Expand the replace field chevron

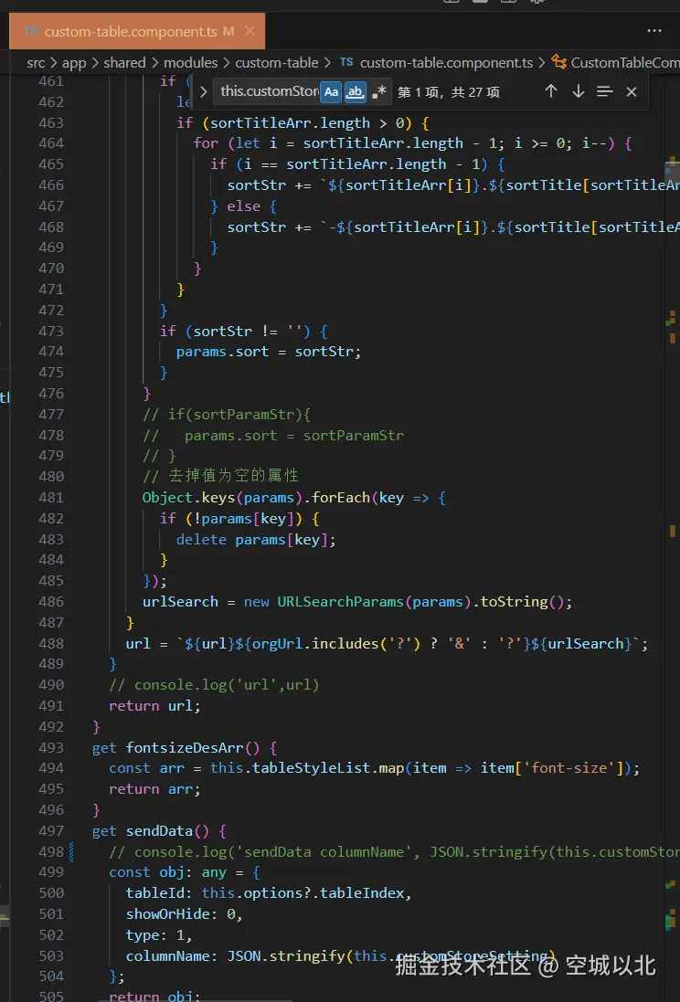(203, 91)
